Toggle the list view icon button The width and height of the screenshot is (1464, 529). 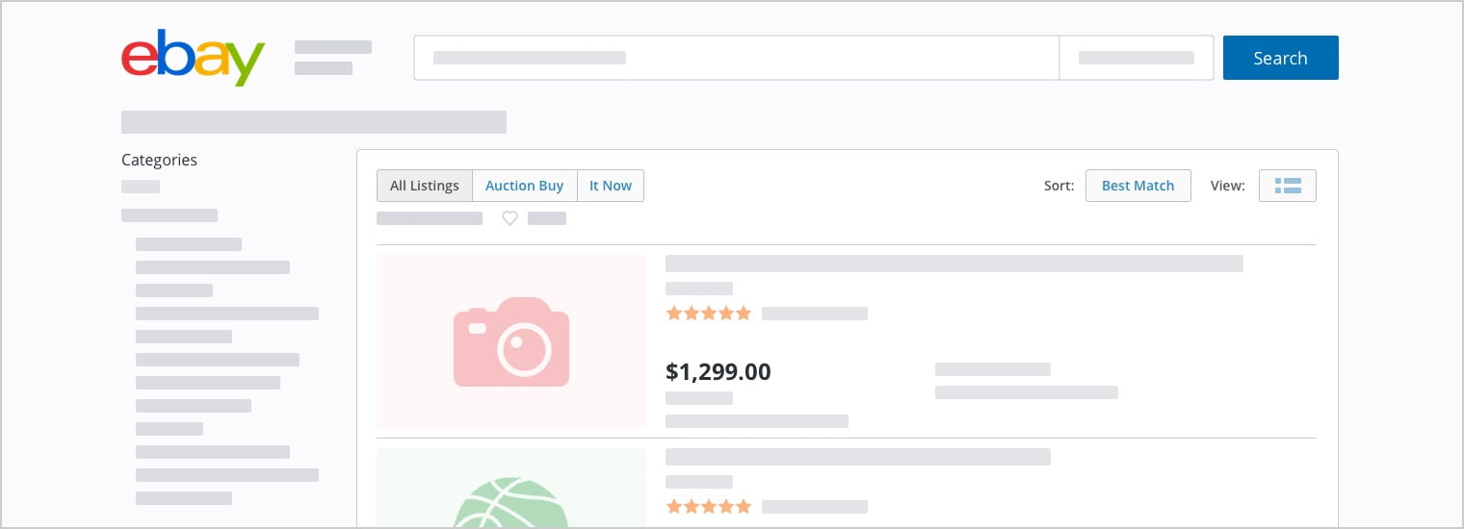[x=1287, y=186]
